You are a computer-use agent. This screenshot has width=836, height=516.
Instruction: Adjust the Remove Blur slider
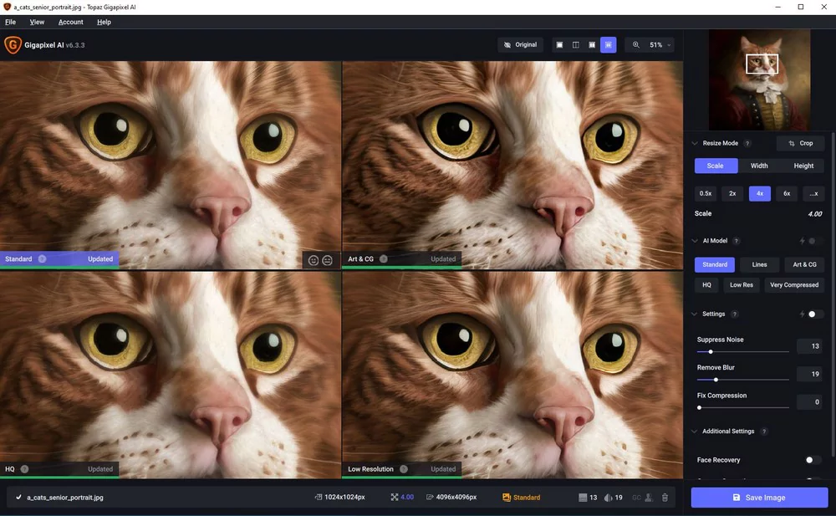716,380
